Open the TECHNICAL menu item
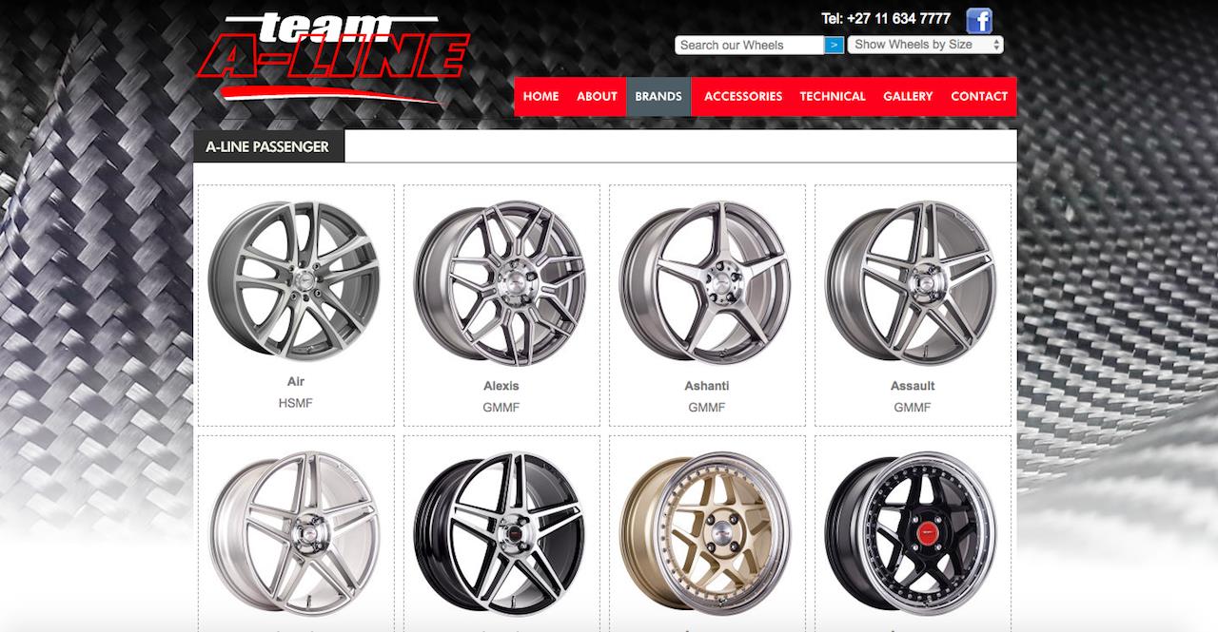Screen dimensions: 1218x632 click(x=833, y=96)
